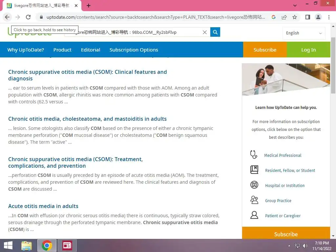Open Subscription Options menu
This screenshot has width=336, height=252.
coord(134,50)
